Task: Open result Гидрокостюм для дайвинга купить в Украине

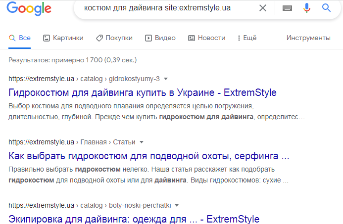Action: [x=143, y=92]
